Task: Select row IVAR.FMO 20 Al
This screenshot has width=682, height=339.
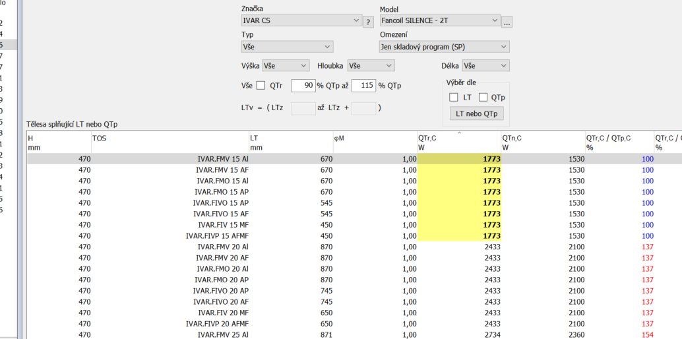Action: click(x=354, y=269)
